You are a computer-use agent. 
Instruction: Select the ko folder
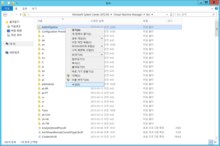(x=43, y=71)
